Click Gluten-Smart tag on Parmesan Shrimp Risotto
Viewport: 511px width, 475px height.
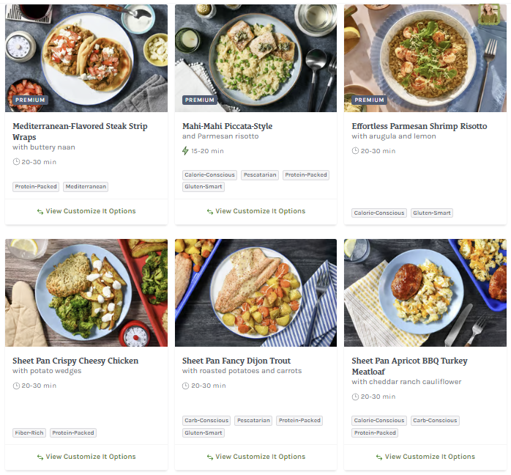pyautogui.click(x=431, y=213)
